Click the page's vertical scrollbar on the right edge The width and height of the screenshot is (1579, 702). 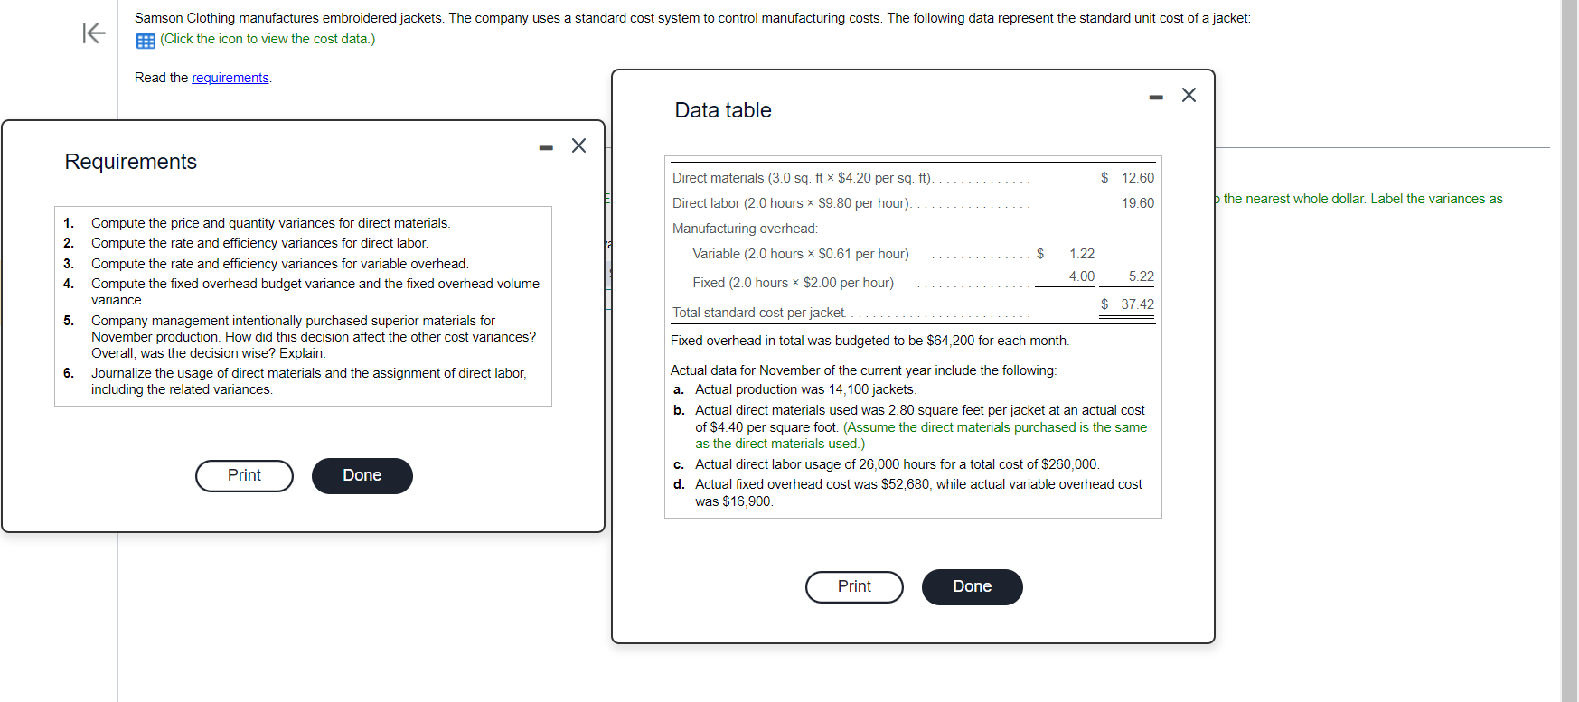[1569, 351]
